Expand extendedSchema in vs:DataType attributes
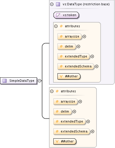 click(97, 67)
